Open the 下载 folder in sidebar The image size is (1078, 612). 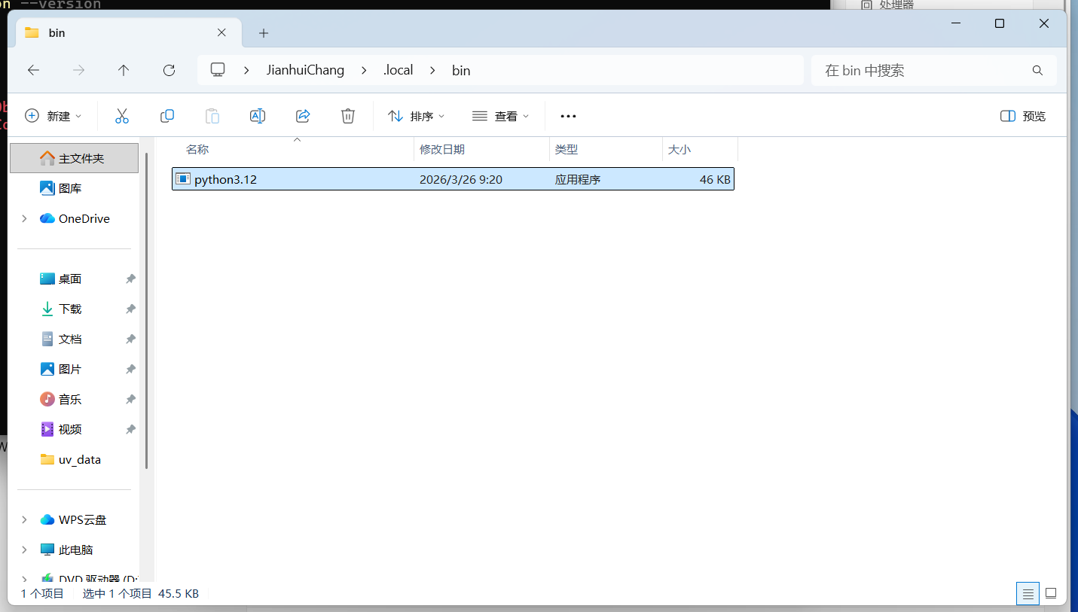tap(70, 309)
